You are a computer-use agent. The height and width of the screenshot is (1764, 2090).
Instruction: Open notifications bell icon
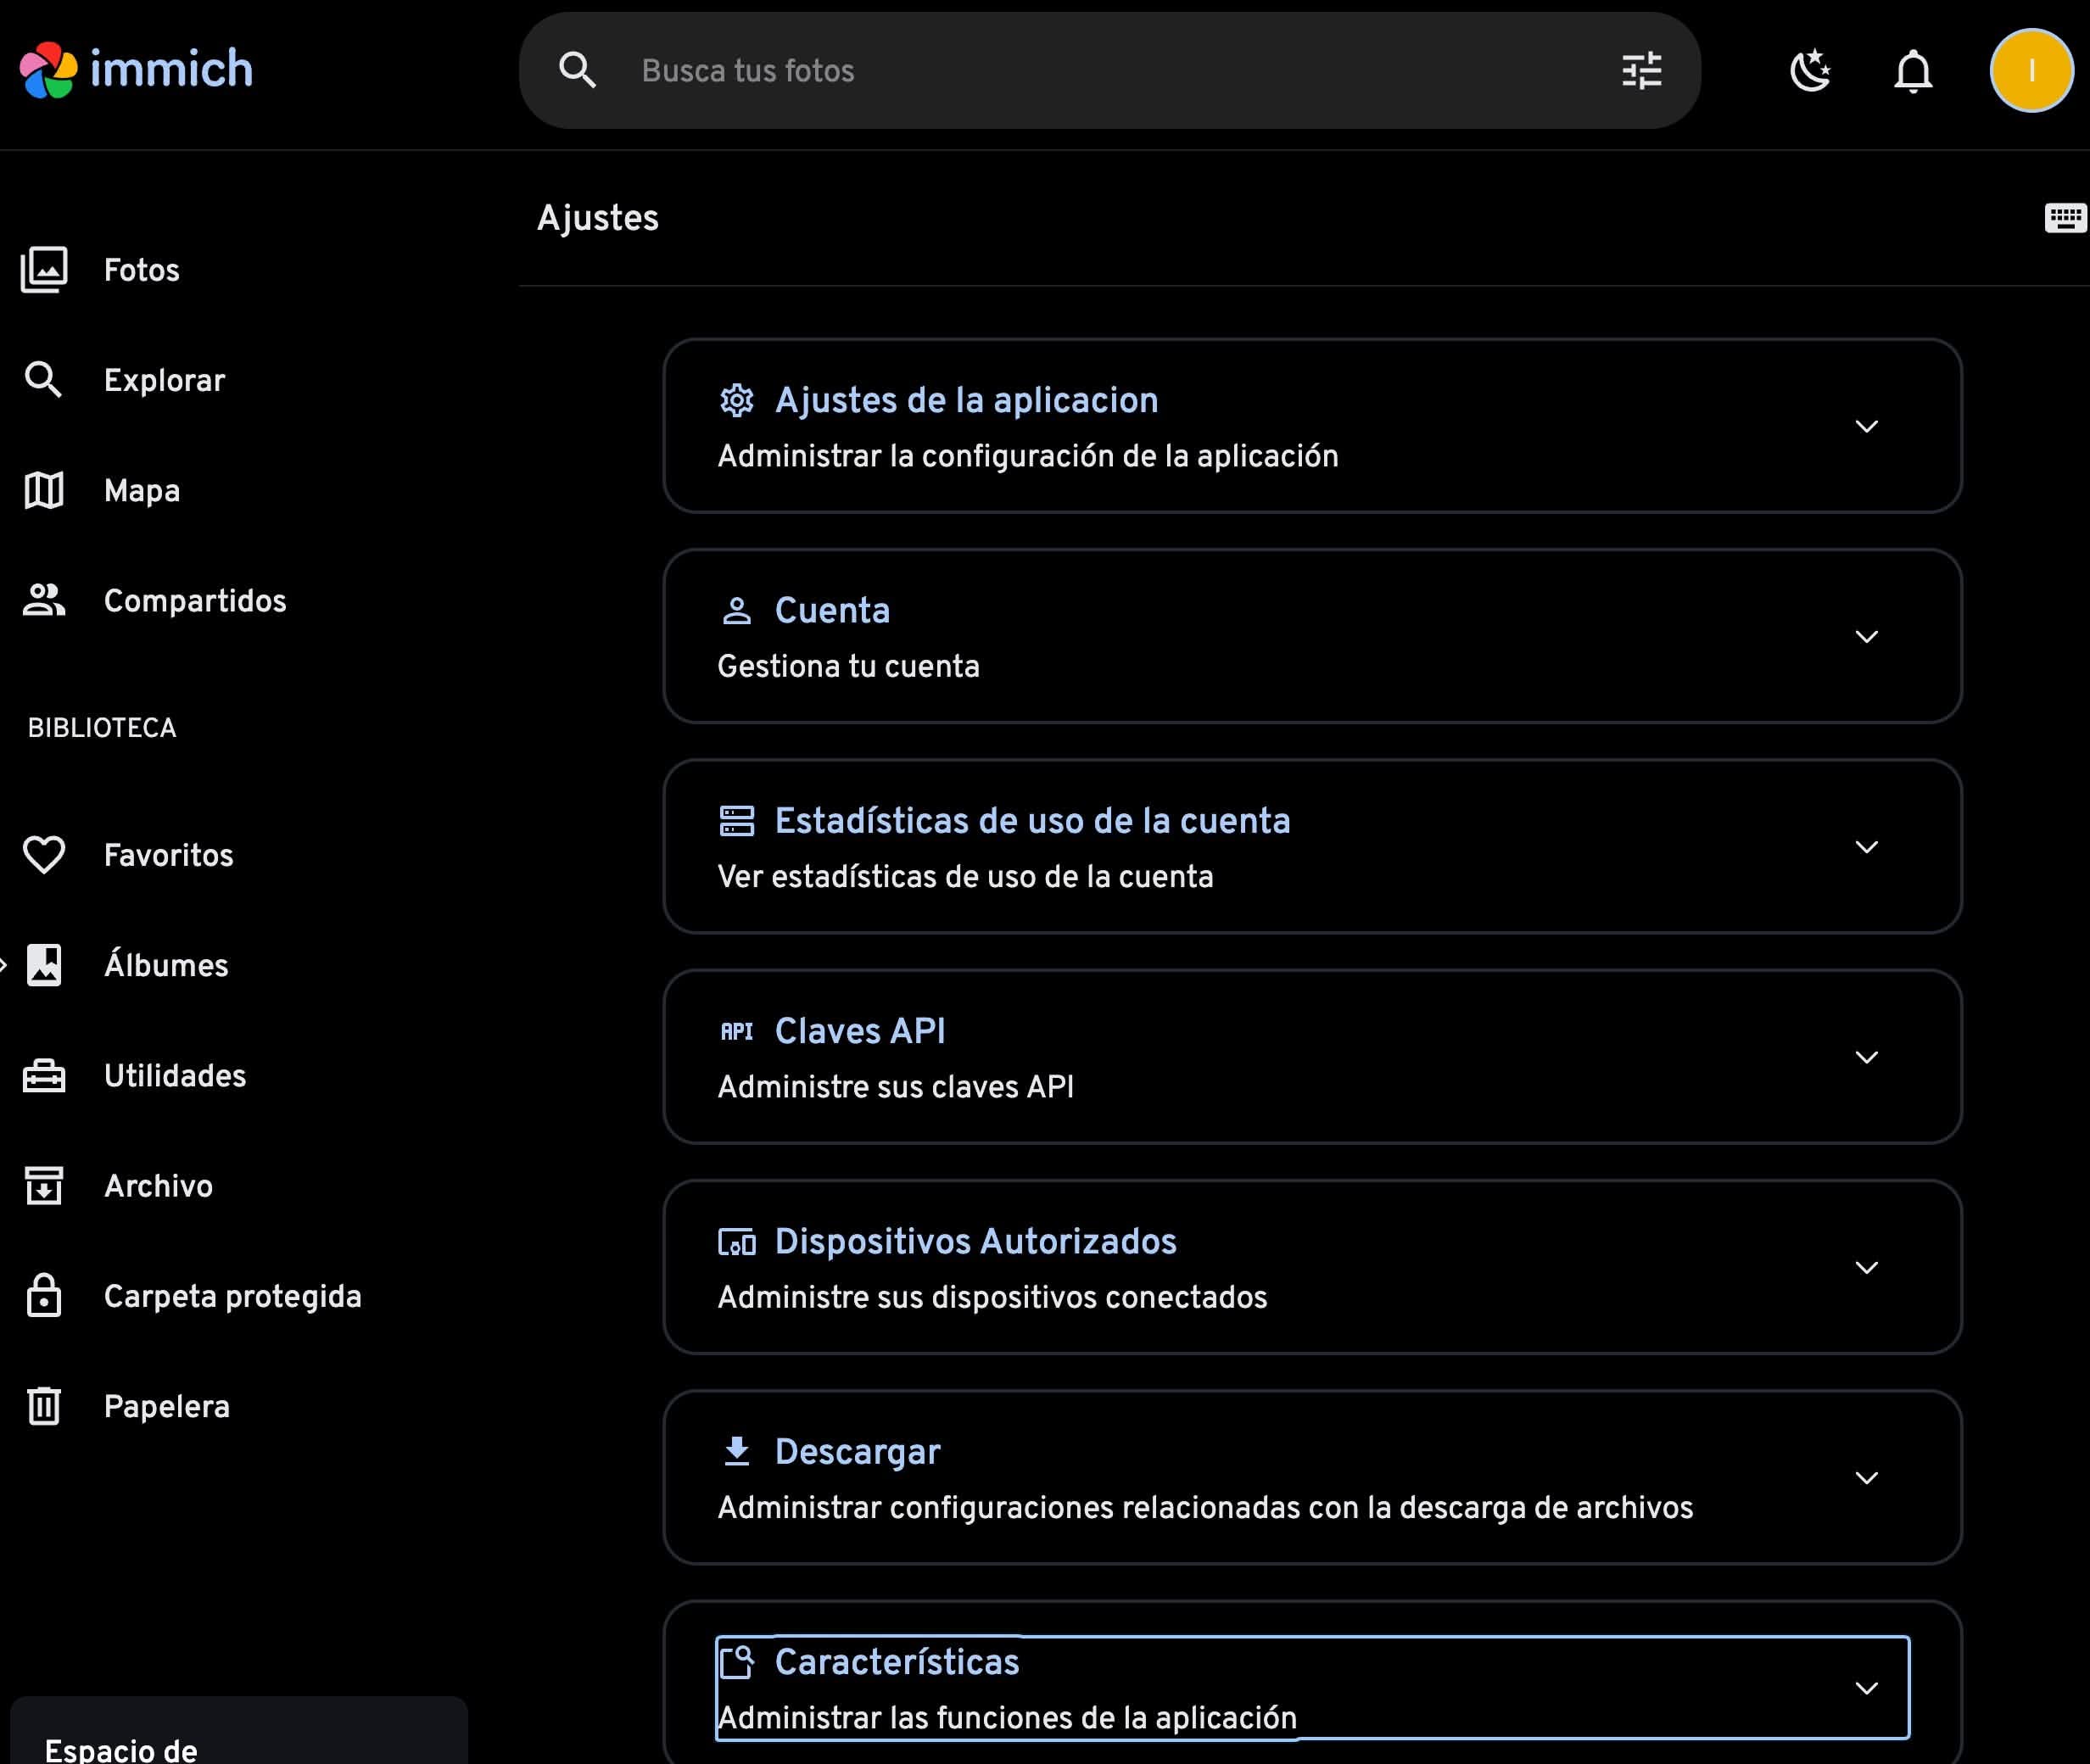pos(1912,71)
